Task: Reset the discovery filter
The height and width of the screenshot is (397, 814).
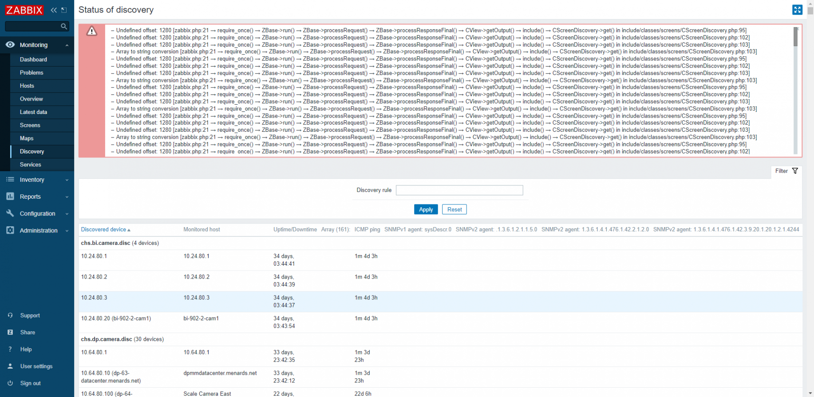Action: click(x=454, y=209)
